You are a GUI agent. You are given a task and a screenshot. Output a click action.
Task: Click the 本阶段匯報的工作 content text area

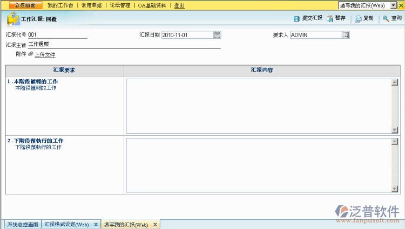pos(258,106)
